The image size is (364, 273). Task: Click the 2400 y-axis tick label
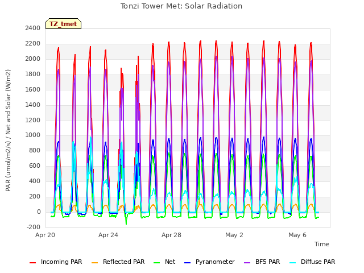tap(33, 28)
